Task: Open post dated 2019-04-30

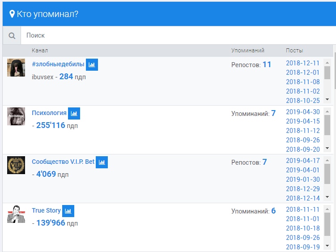Action: pos(303,112)
